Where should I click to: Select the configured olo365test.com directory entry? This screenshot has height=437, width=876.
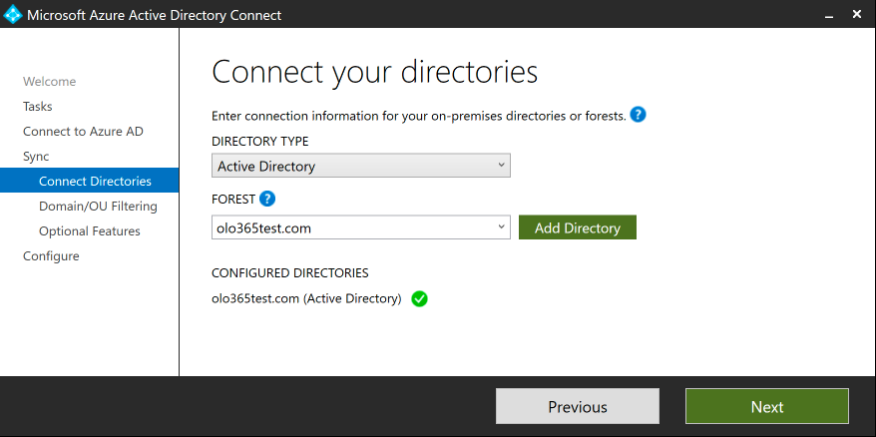pos(305,298)
